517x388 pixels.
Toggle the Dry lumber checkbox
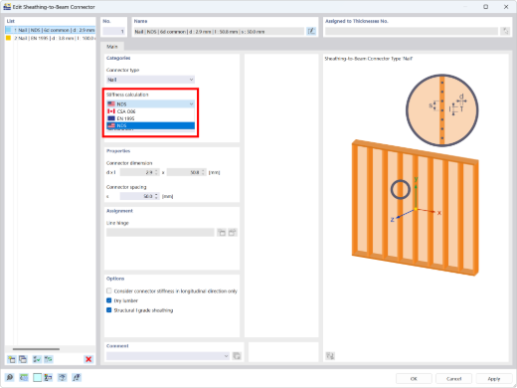(x=109, y=300)
